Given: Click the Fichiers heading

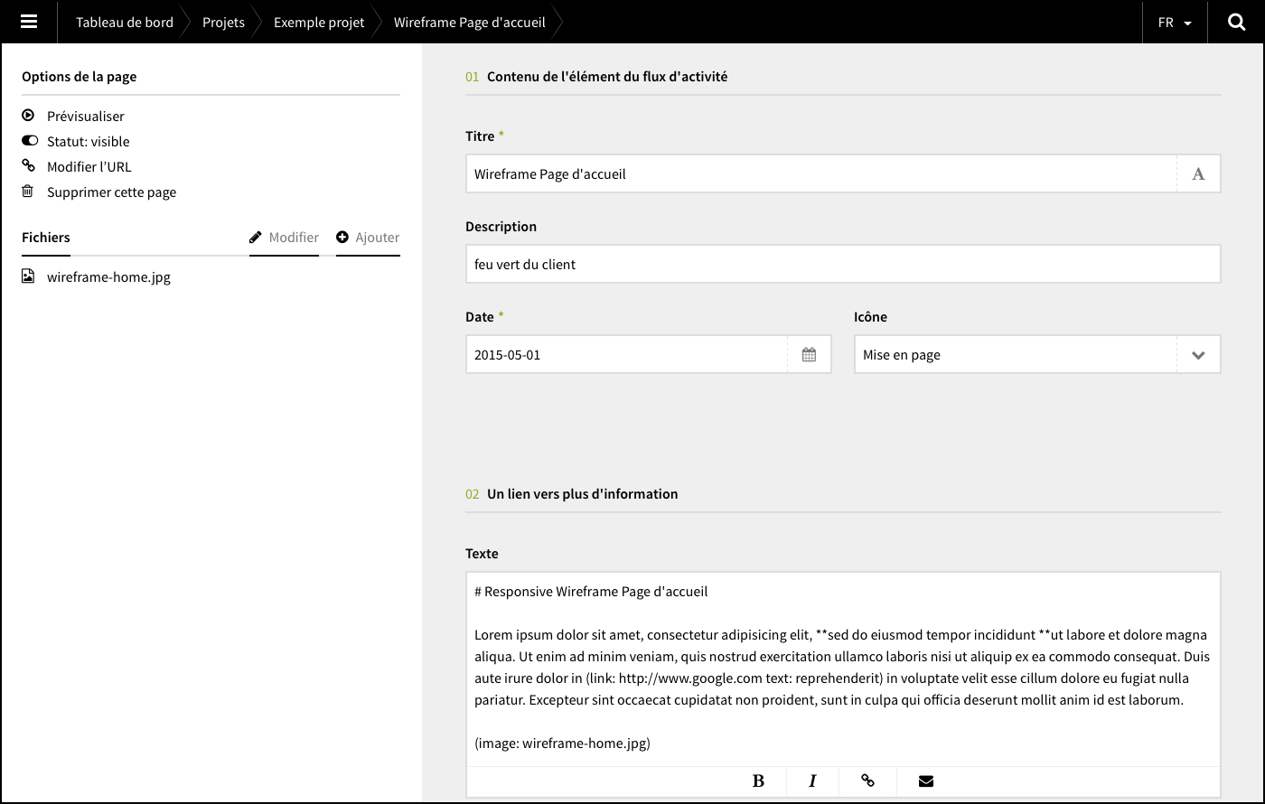Looking at the screenshot, I should point(46,237).
